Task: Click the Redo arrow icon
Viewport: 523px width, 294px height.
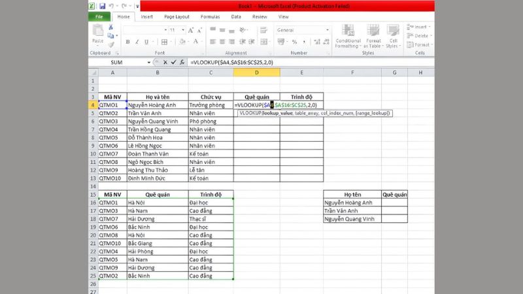Action: pyautogui.click(x=124, y=6)
